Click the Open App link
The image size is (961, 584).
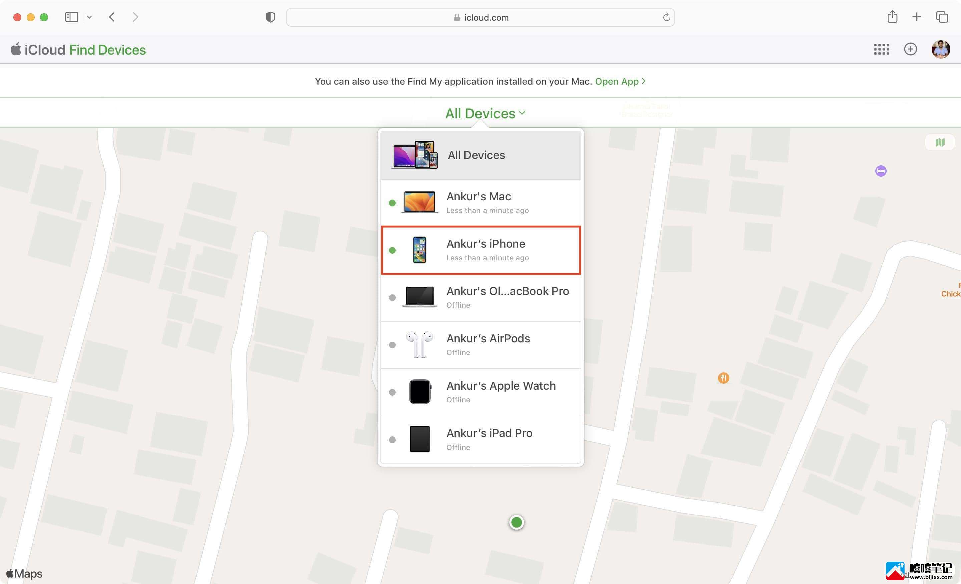click(x=620, y=81)
